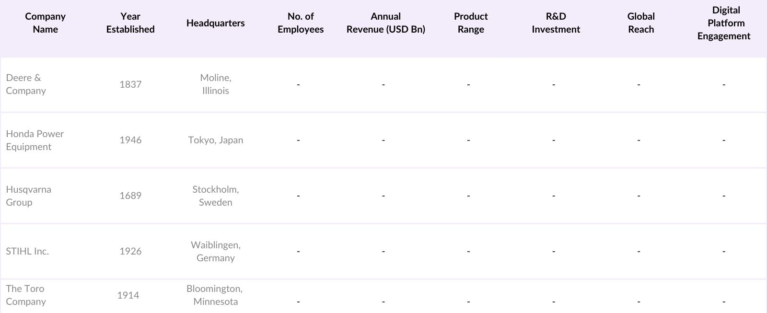Click Husqvarna Group's No. of Employees cell
Screen dimensions: 767x313
pos(298,196)
